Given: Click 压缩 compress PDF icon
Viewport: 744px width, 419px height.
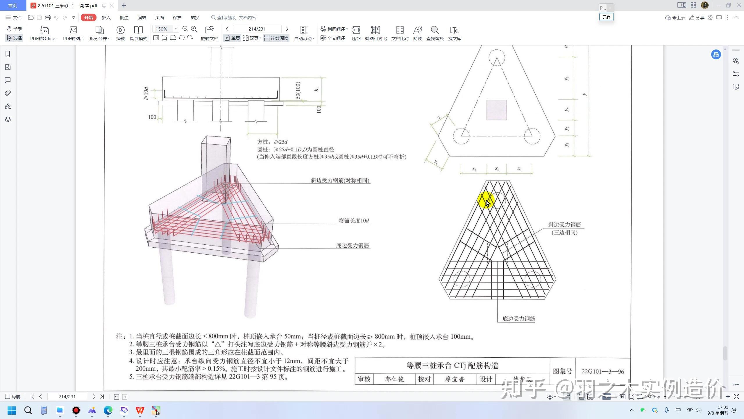Looking at the screenshot, I should click(356, 33).
